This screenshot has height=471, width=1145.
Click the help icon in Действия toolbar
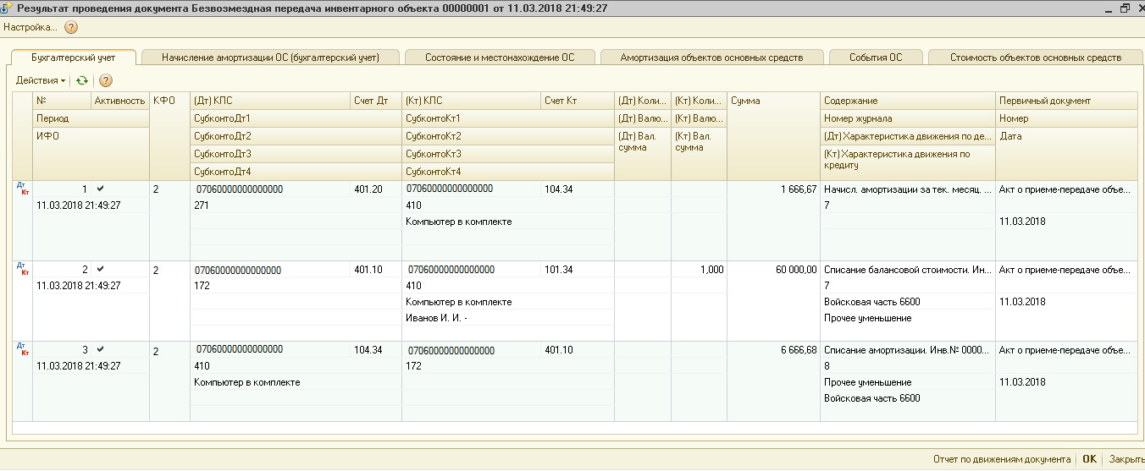pos(106,80)
